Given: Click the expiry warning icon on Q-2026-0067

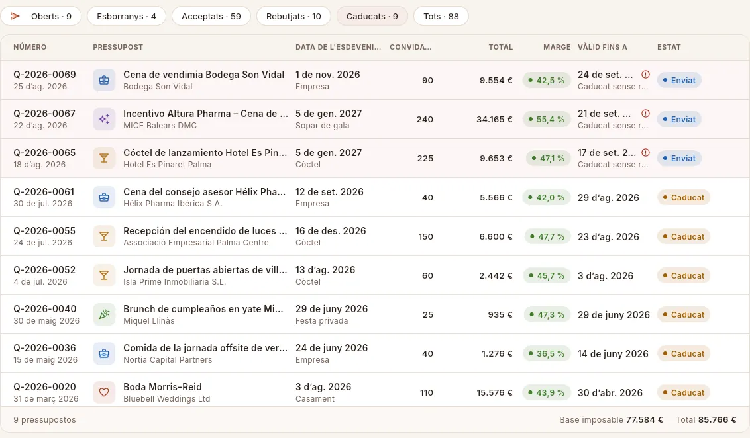Looking at the screenshot, I should coord(645,114).
